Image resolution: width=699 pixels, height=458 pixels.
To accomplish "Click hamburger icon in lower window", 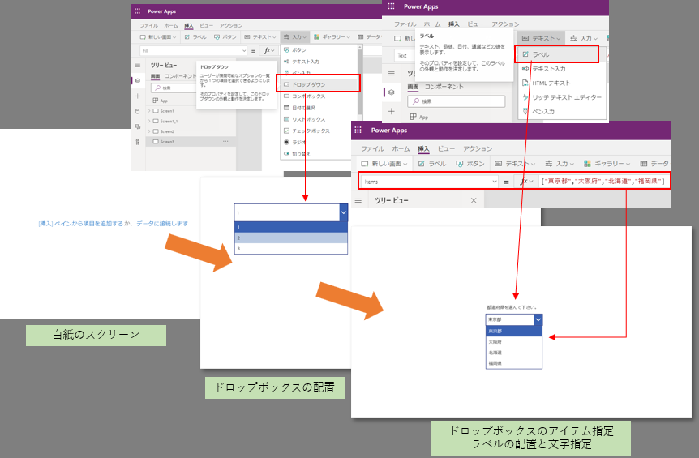I will click(358, 200).
